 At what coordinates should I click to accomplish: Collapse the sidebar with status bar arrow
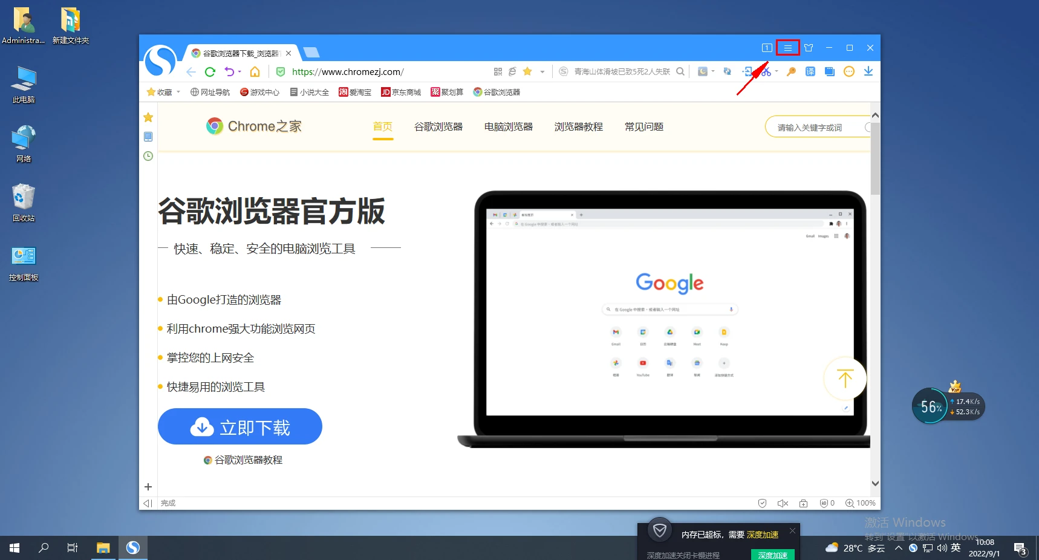pos(148,503)
